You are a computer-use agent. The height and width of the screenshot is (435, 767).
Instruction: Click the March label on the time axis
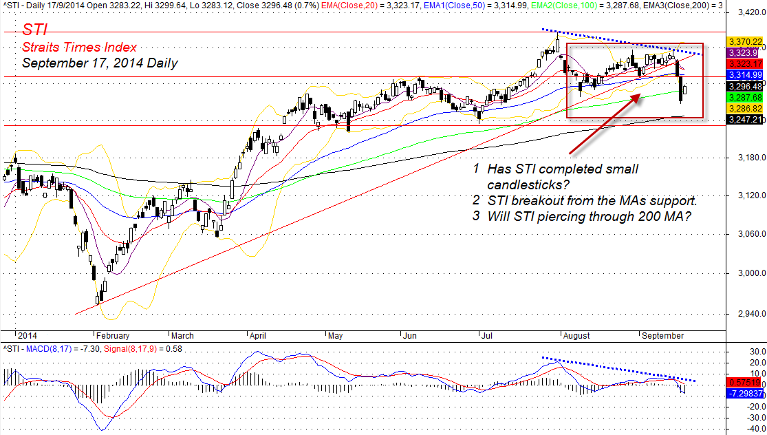point(182,336)
